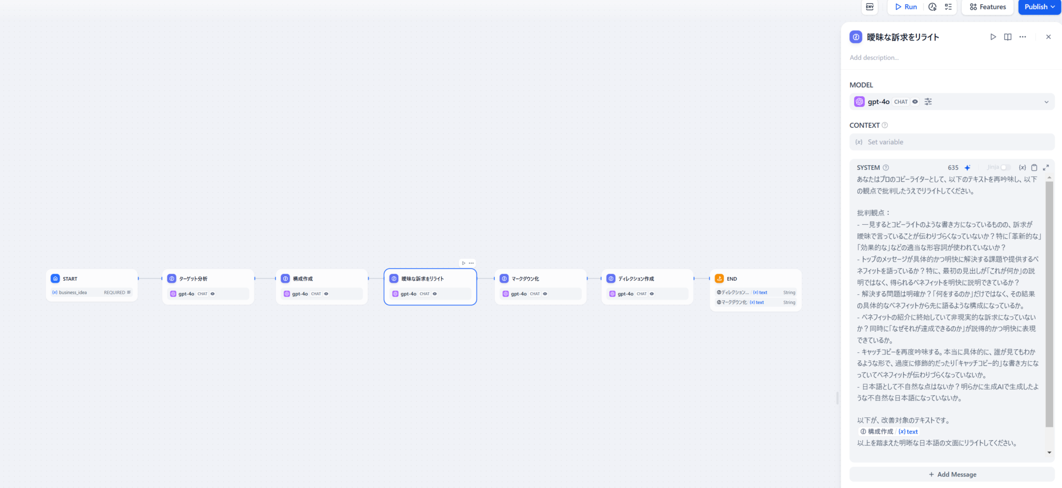
Task: Open the gpt-4o model dropdown chevron
Action: tap(1046, 102)
